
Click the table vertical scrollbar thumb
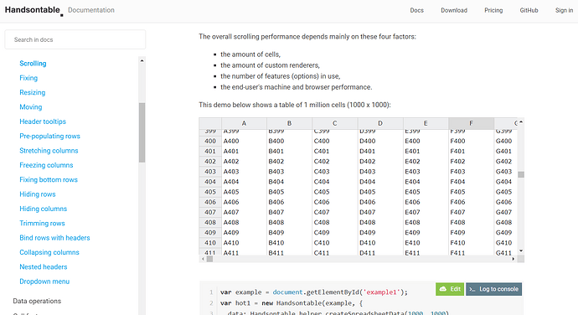[521, 174]
